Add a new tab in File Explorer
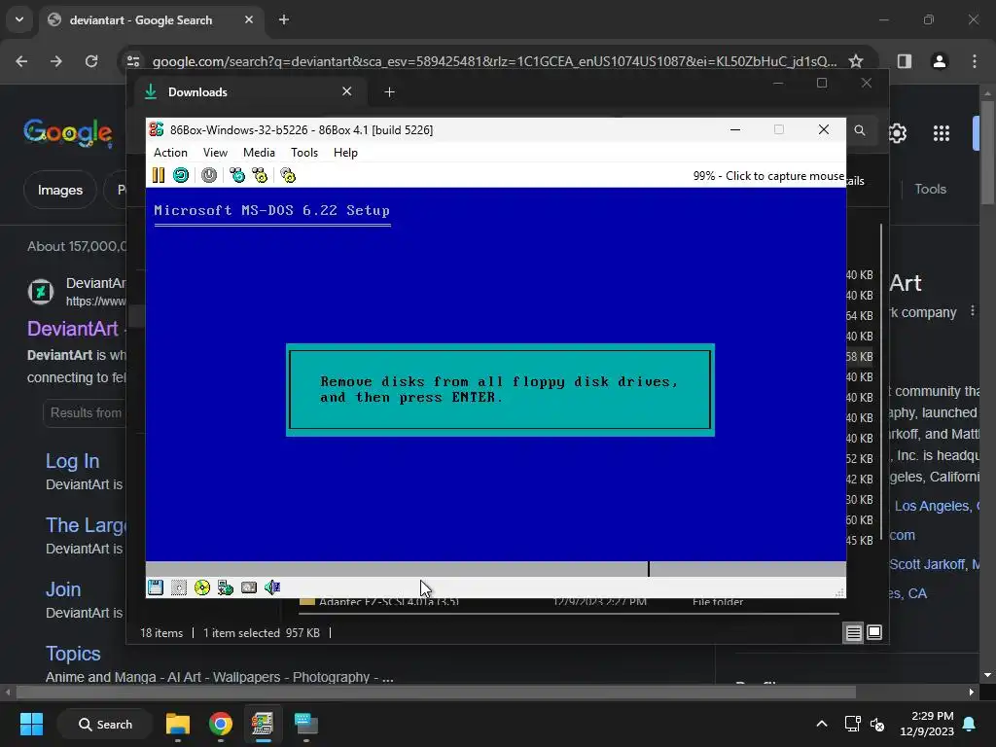Image resolution: width=996 pixels, height=747 pixels. [389, 92]
